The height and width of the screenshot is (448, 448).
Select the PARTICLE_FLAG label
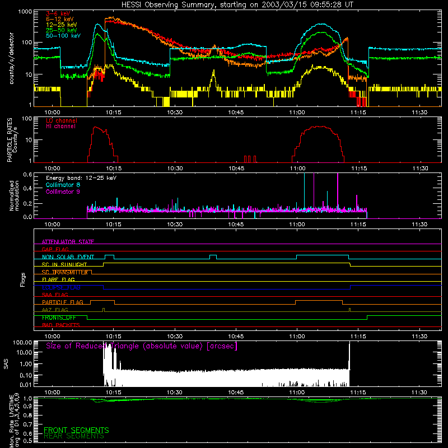pyautogui.click(x=63, y=302)
